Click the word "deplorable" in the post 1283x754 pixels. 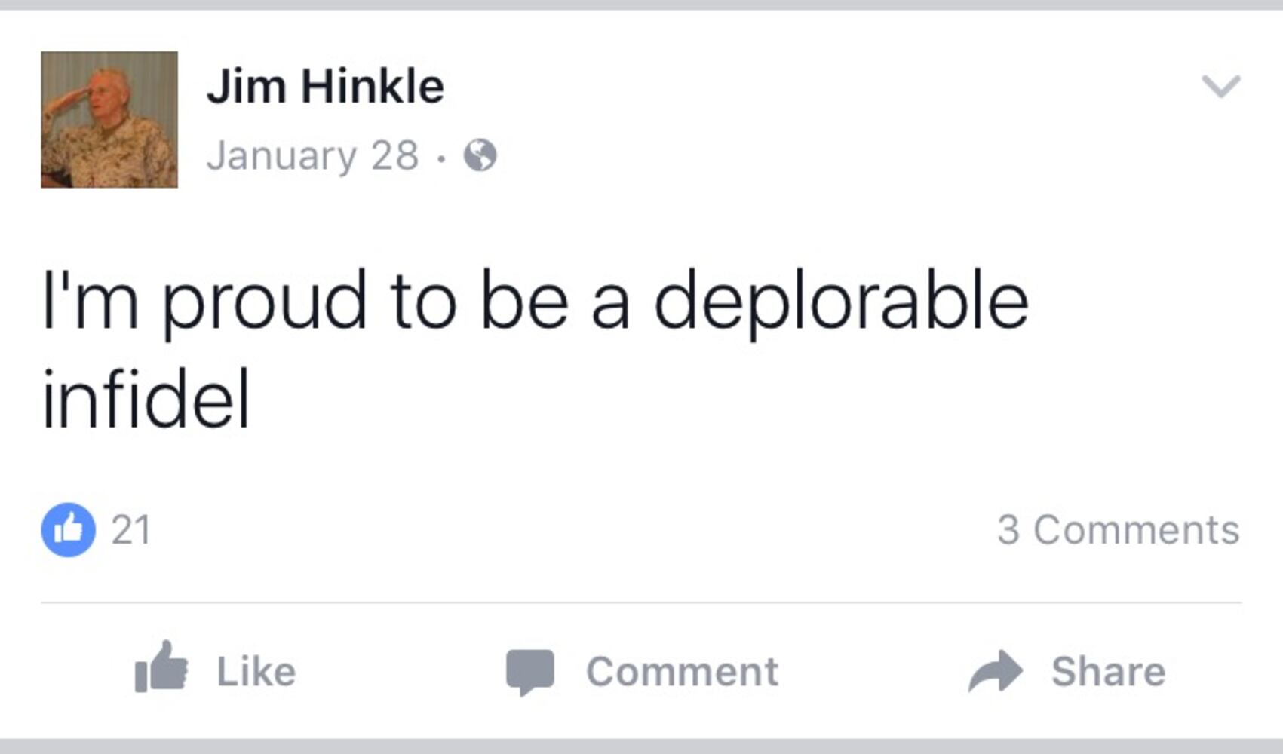[x=840, y=302]
